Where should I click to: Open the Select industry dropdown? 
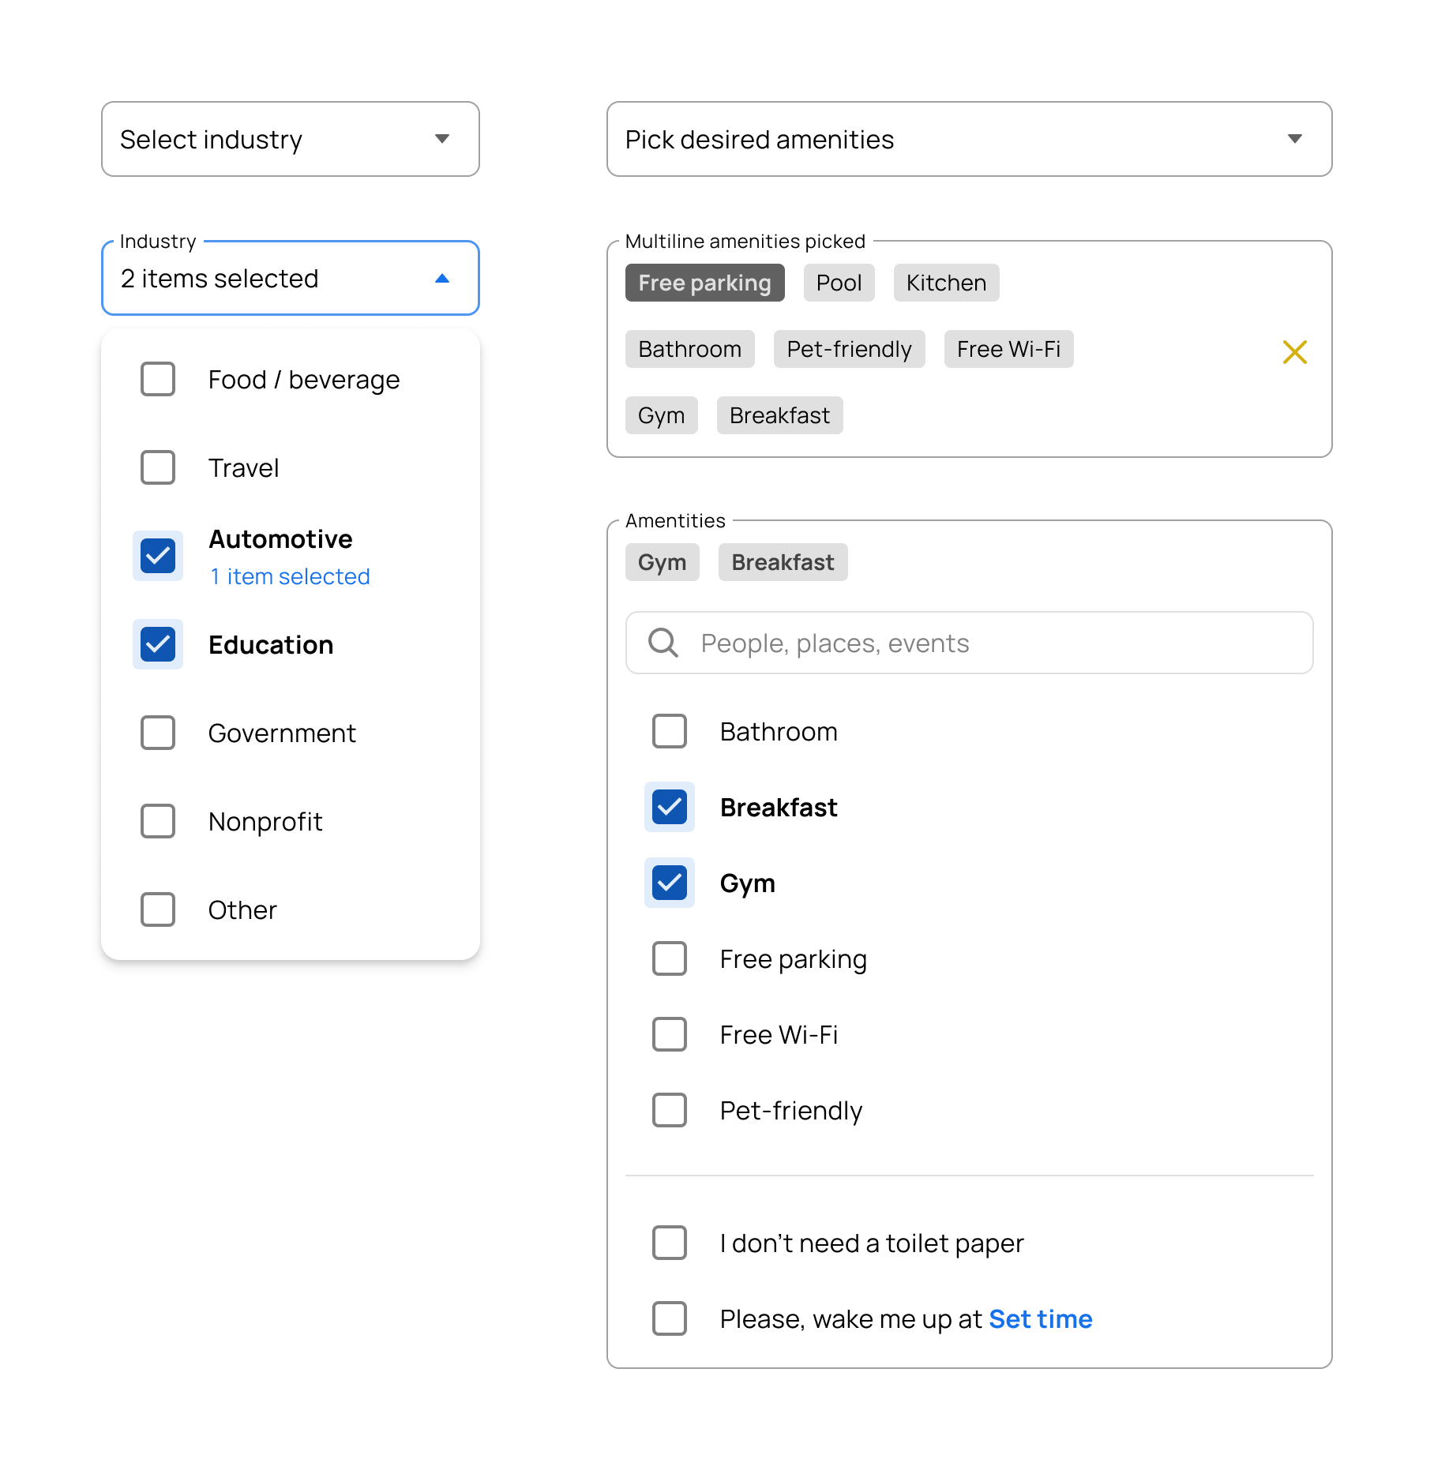[290, 139]
